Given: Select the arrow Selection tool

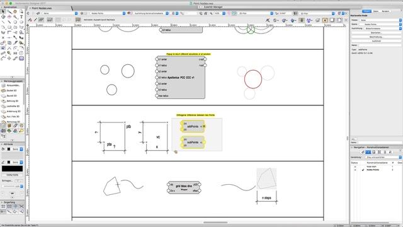Looking at the screenshot, I should coord(3,11).
